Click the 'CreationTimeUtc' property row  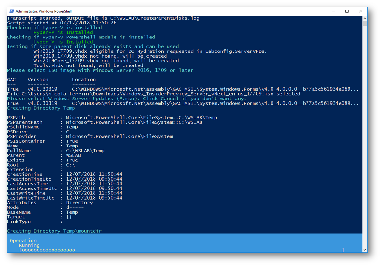(64, 179)
